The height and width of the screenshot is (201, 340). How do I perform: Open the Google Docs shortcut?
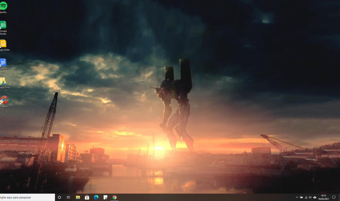pyautogui.click(x=4, y=62)
